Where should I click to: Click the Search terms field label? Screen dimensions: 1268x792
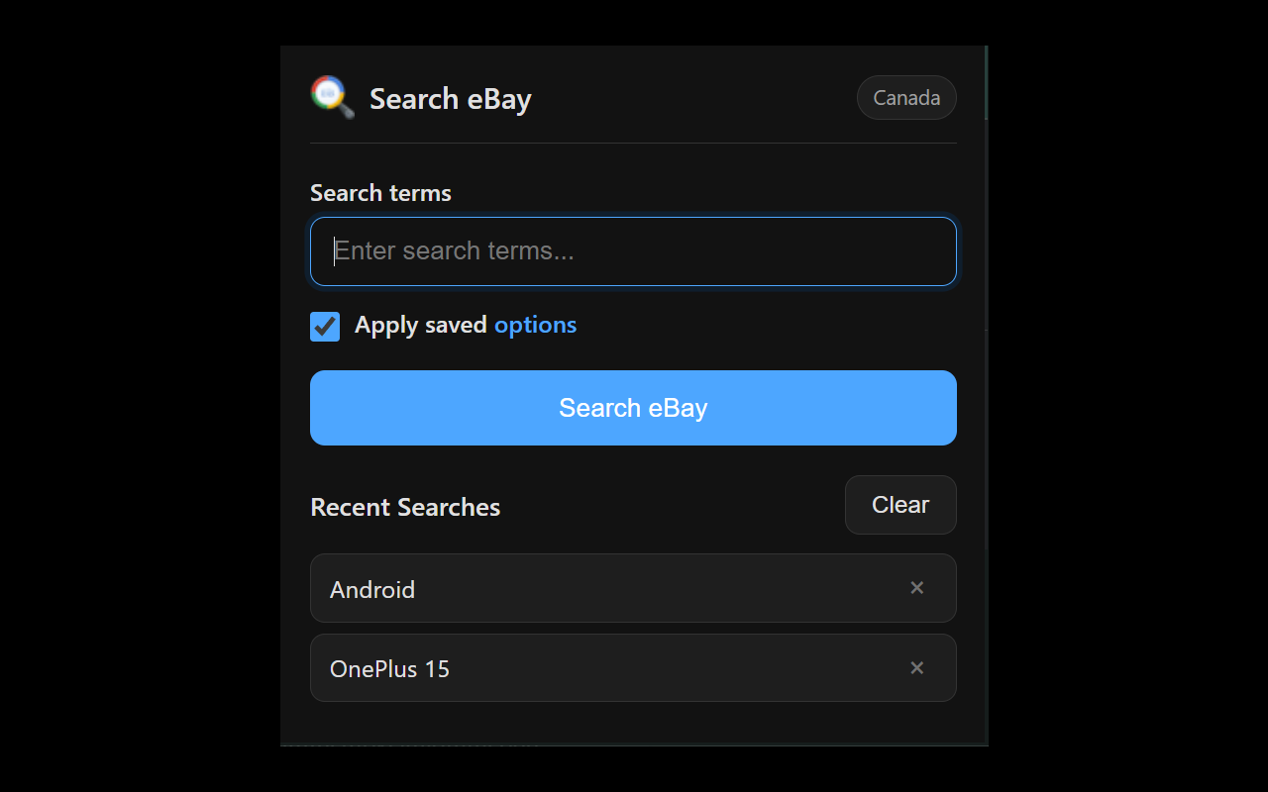tap(380, 193)
